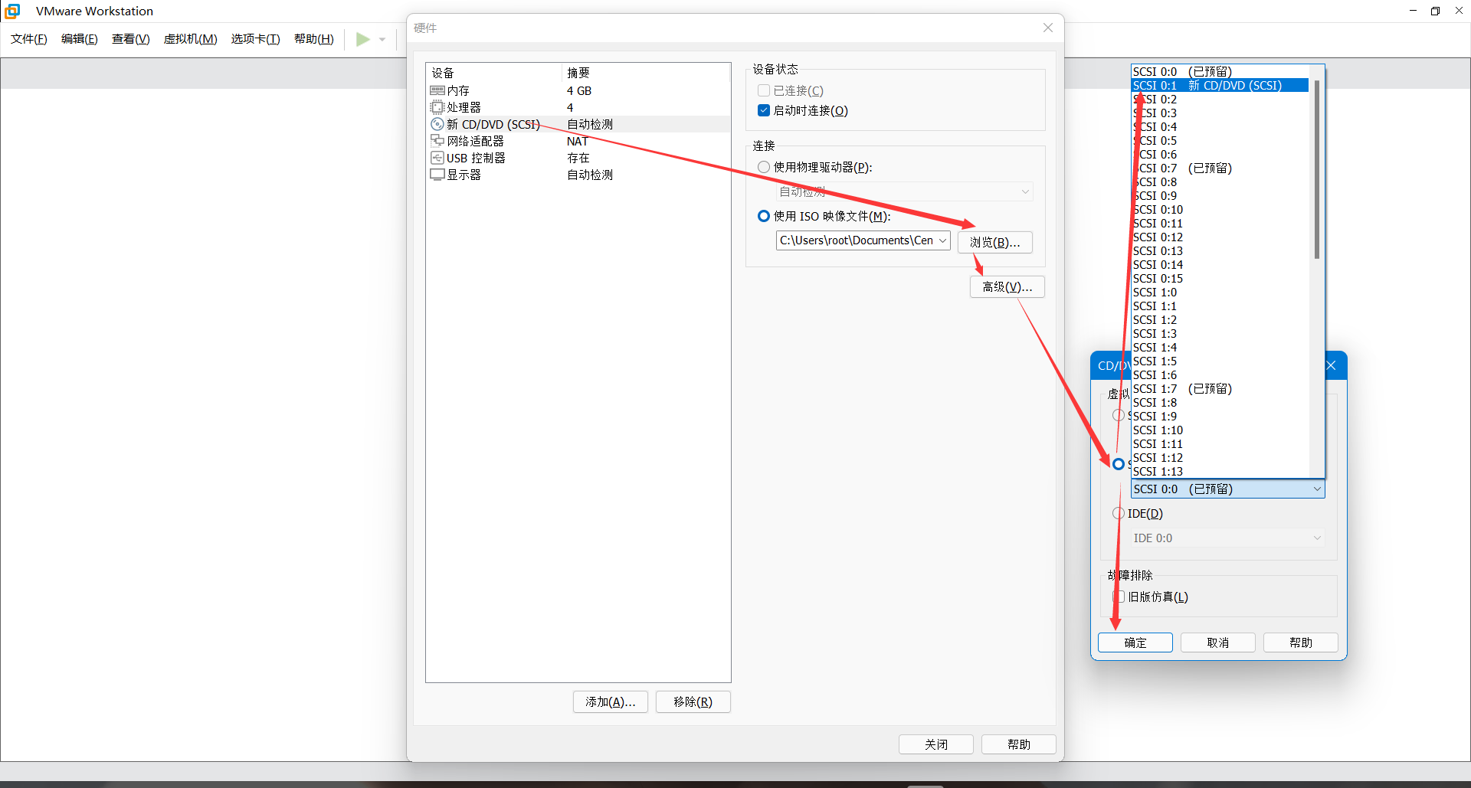1471x788 pixels.
Task: Uncheck 启动时连接(O) checkbox
Action: click(764, 110)
